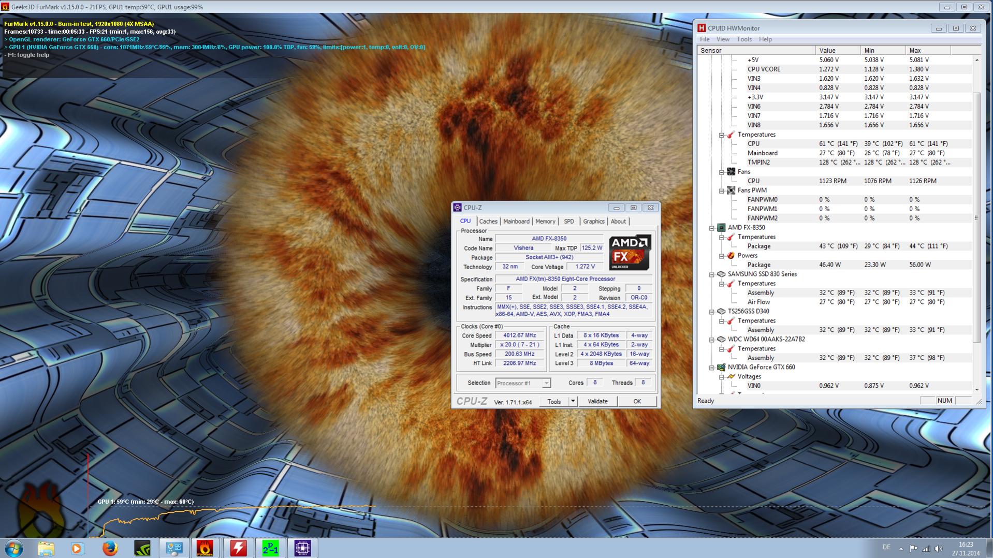Click the AMD FX Unlocked logo in CPU-Z
This screenshot has height=558, width=993.
coord(630,253)
